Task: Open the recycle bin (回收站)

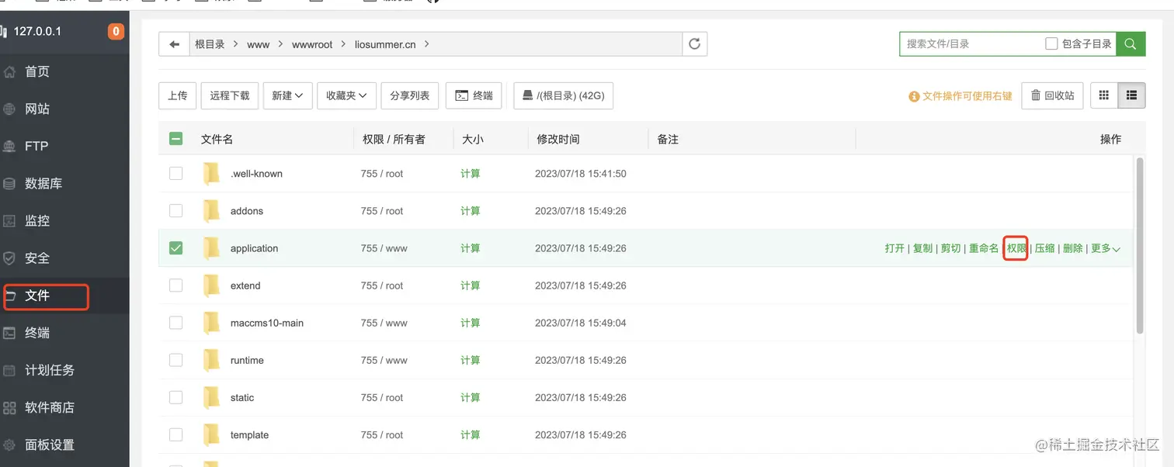Action: click(x=1052, y=95)
